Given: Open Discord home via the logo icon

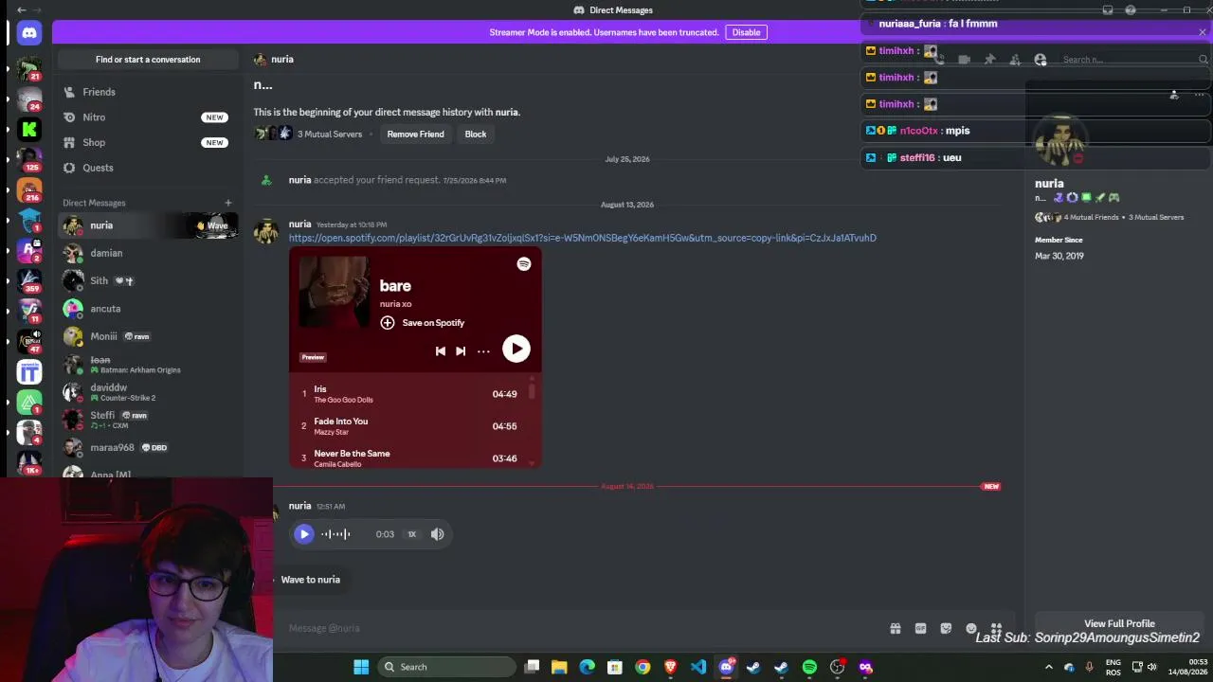Looking at the screenshot, I should click(29, 33).
